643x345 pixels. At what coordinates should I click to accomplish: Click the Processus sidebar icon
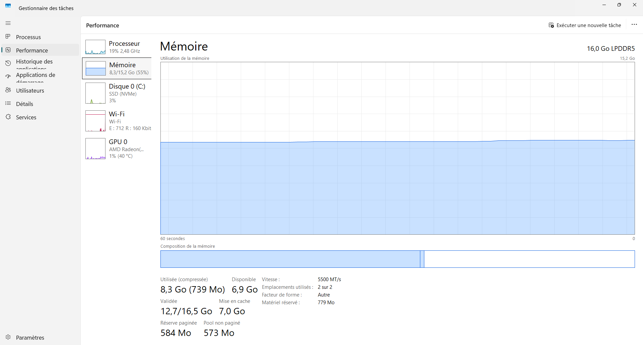coord(8,36)
